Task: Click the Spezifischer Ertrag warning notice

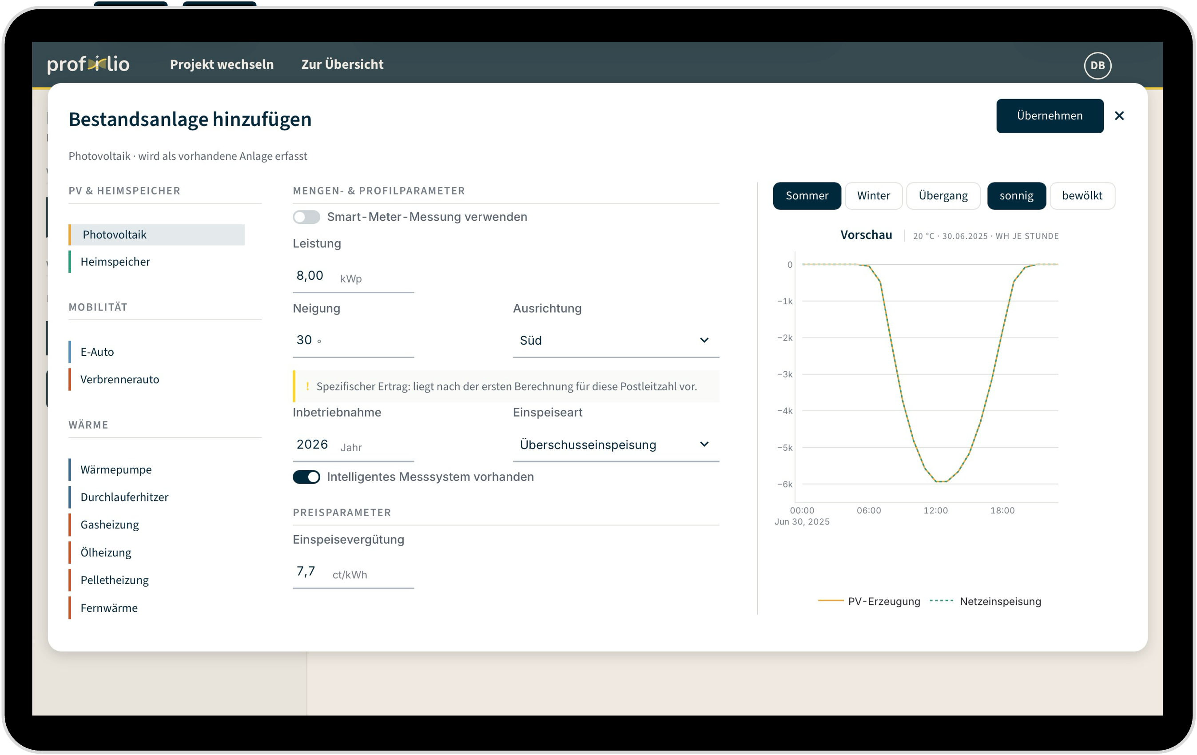Action: point(506,387)
